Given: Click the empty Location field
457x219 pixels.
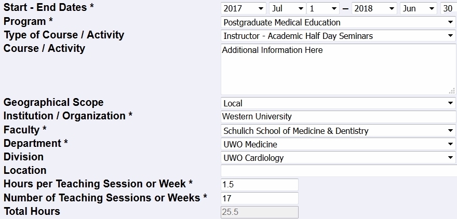Looking at the screenshot, I should (338, 171).
